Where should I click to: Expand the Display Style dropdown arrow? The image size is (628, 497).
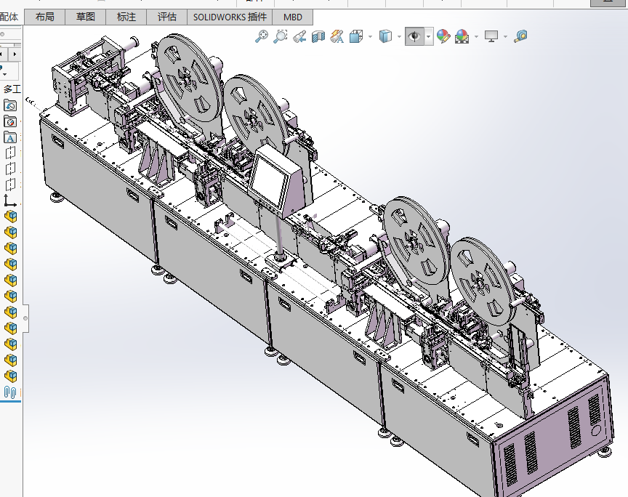(398, 36)
